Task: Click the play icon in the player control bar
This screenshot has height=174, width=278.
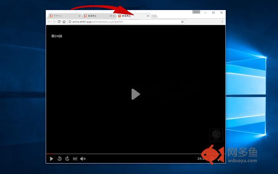Action: point(51,159)
